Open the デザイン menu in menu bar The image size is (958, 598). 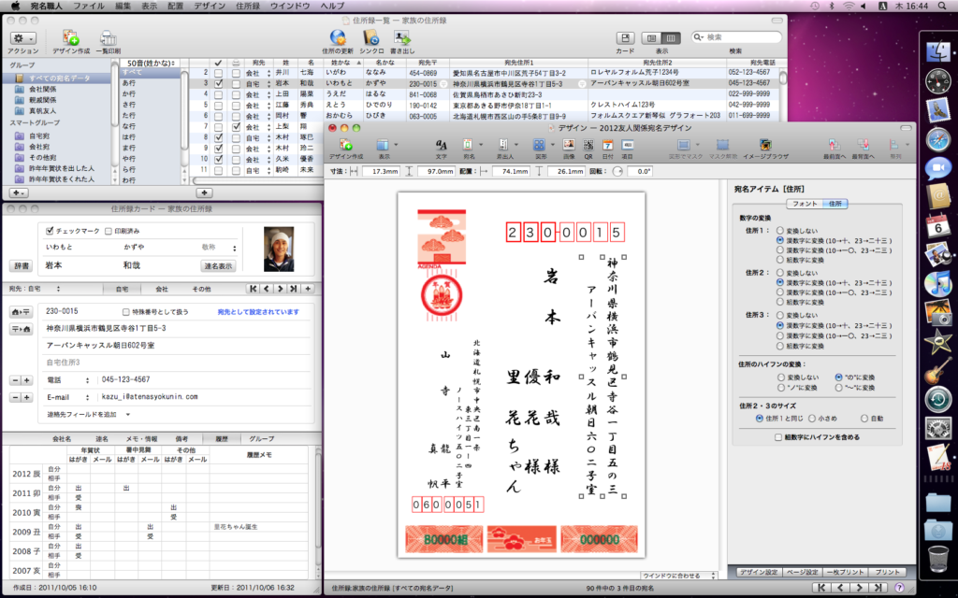click(210, 6)
